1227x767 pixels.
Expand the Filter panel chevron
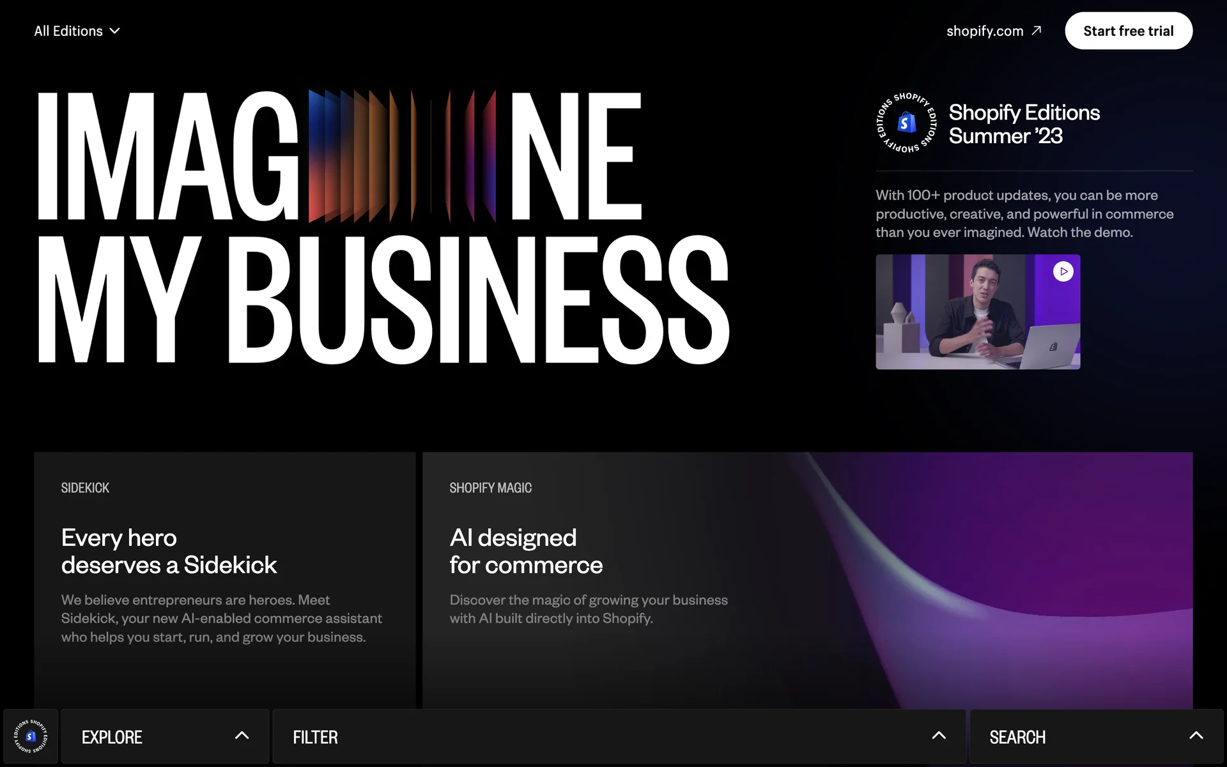(x=938, y=736)
